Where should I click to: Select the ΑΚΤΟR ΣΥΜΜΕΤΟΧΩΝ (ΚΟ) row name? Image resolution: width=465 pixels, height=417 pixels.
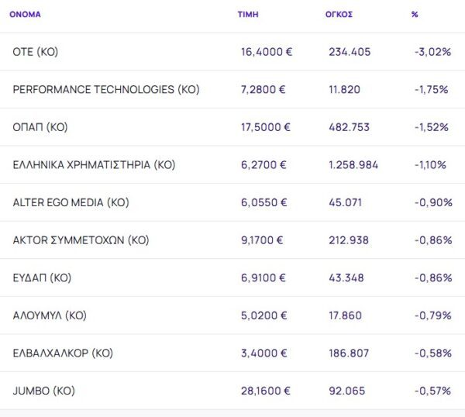click(81, 240)
